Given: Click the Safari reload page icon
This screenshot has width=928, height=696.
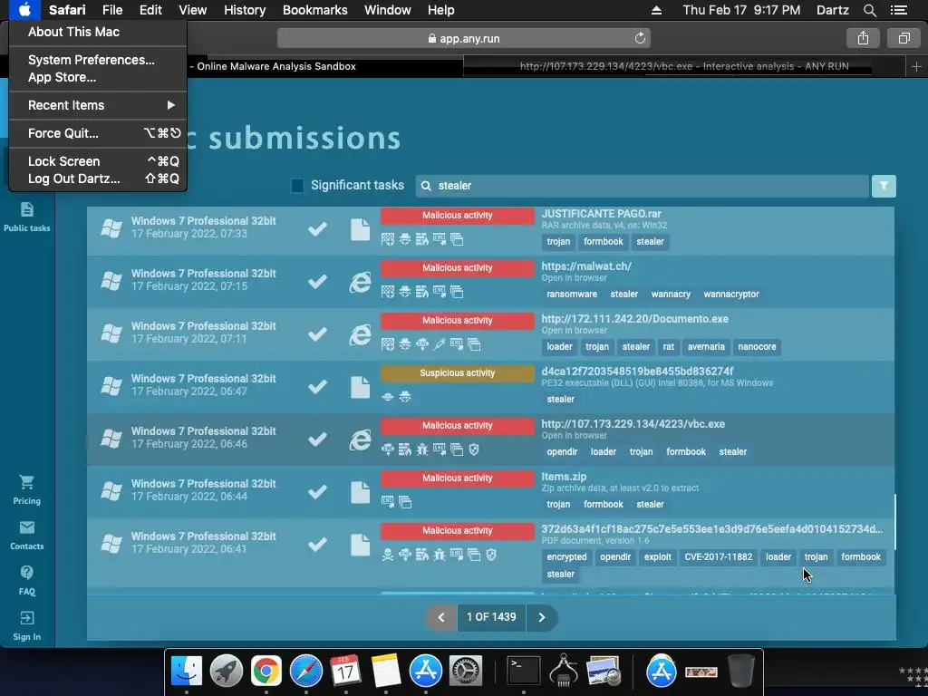Looking at the screenshot, I should click(640, 38).
